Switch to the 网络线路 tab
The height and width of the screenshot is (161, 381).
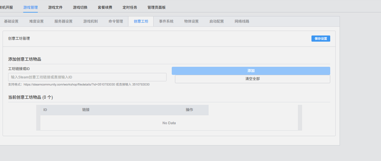(x=242, y=21)
